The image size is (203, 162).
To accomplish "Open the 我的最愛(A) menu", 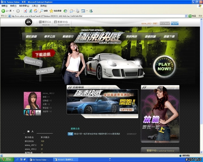I will click(x=24, y=6).
